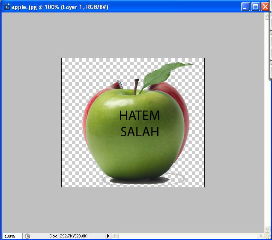The image size is (272, 240).
Task: Click the HATEM text on the apple
Action: pos(140,116)
